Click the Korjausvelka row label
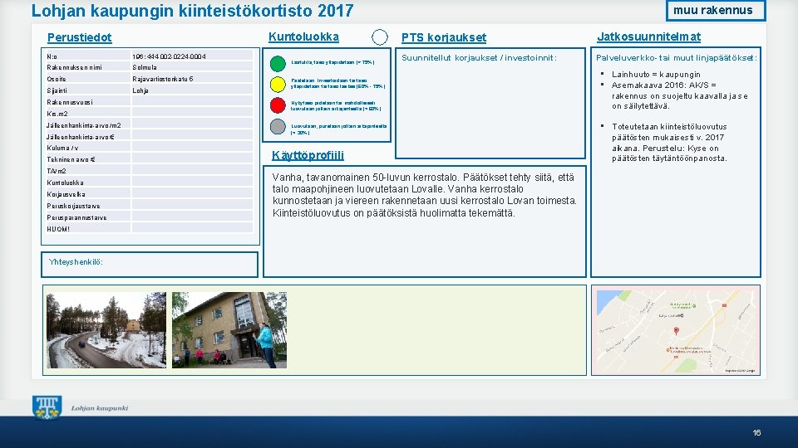The height and width of the screenshot is (448, 798). point(66,194)
